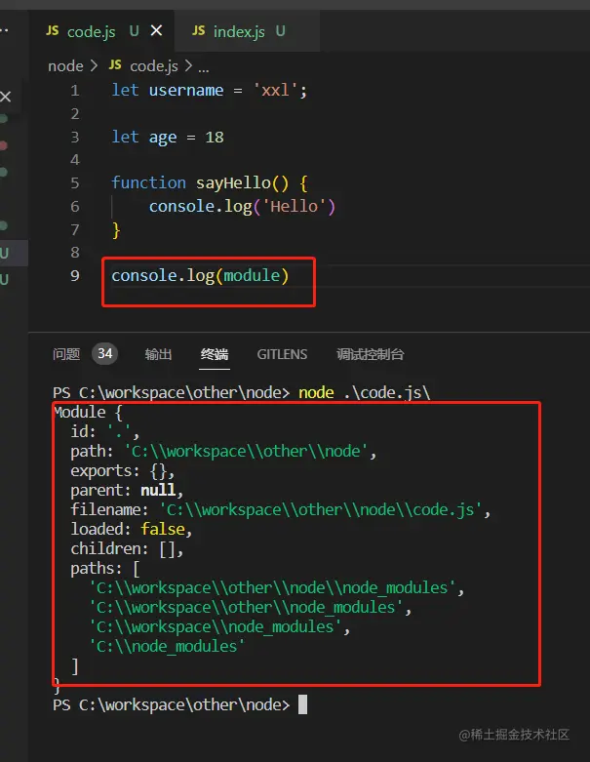Click the terminal command 'node .\code.js\'

click(364, 392)
